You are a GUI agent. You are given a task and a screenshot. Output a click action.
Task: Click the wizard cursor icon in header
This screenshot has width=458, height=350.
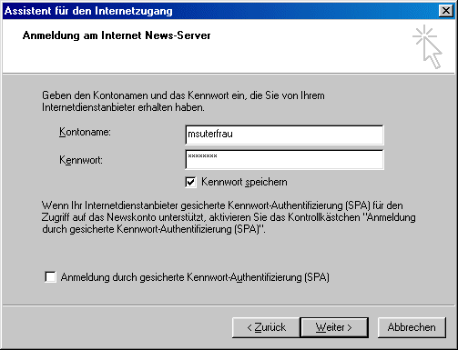(x=427, y=46)
